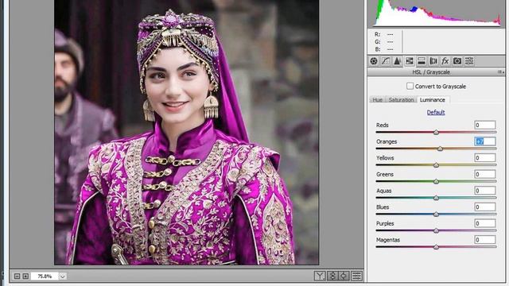Open the Detail panel triangle icon

coord(397,61)
